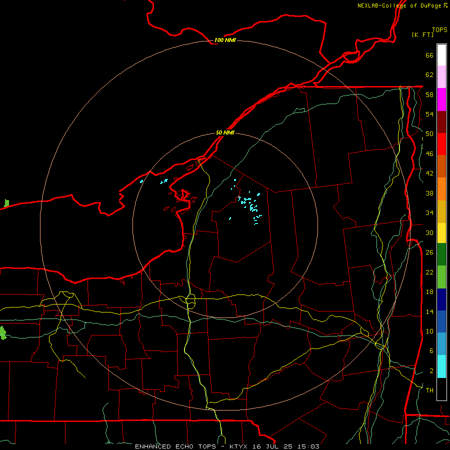Click the light pink 62 kft legend swatch
The image size is (450, 450).
tap(441, 76)
